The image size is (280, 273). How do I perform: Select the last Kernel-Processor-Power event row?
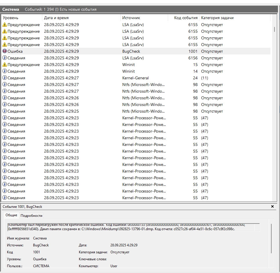coord(136,198)
